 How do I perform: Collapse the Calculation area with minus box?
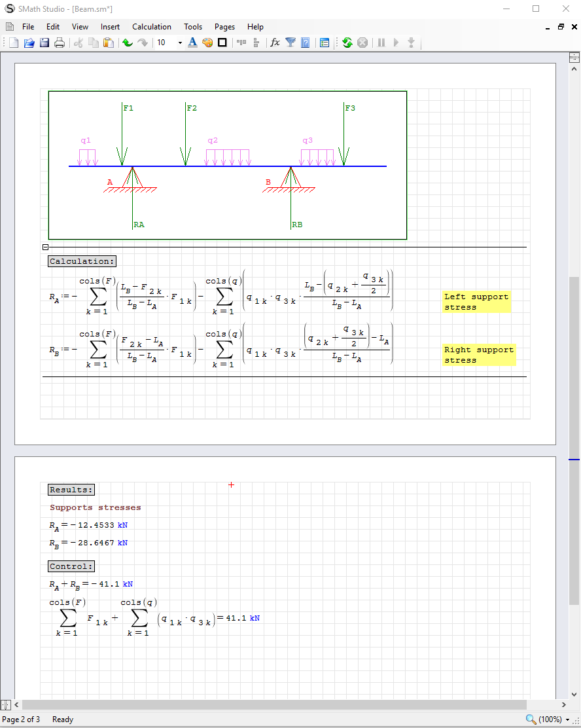[x=45, y=247]
